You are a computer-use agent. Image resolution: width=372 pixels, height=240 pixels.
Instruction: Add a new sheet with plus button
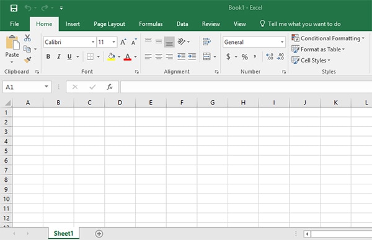99,234
